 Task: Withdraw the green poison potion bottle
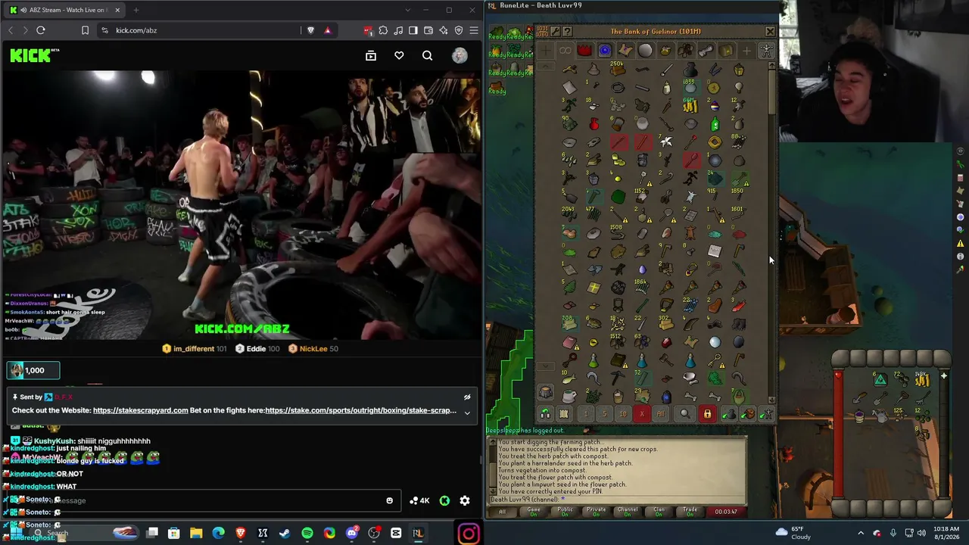715,124
